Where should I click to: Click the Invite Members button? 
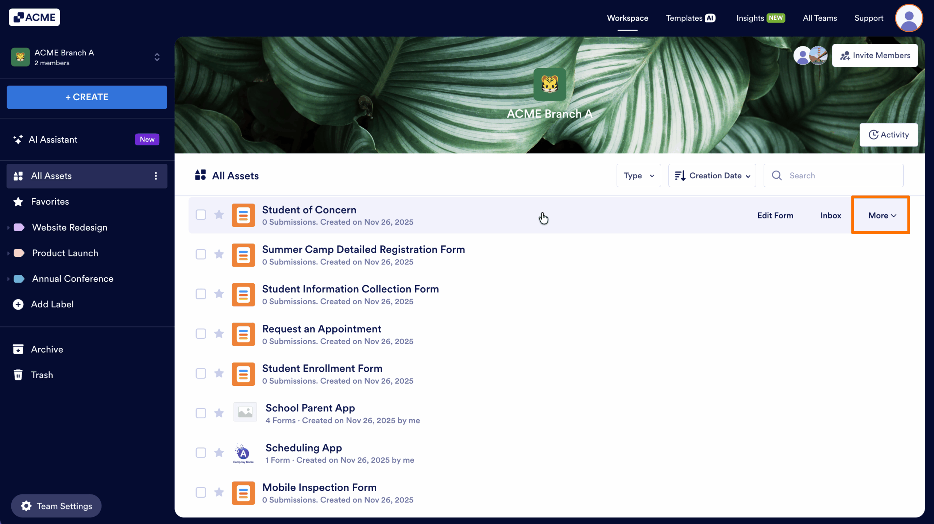875,55
